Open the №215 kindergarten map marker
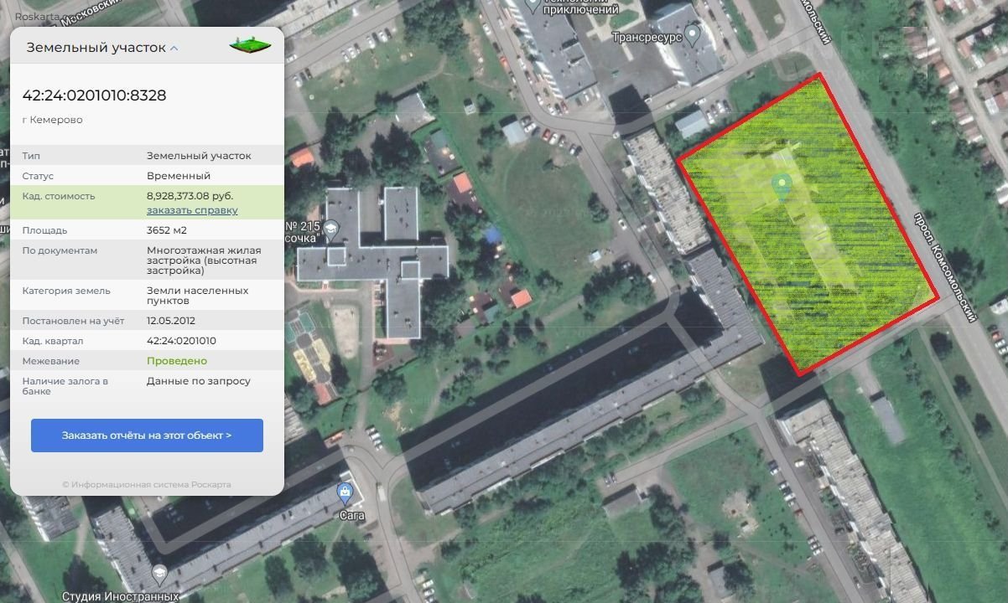 click(x=333, y=229)
